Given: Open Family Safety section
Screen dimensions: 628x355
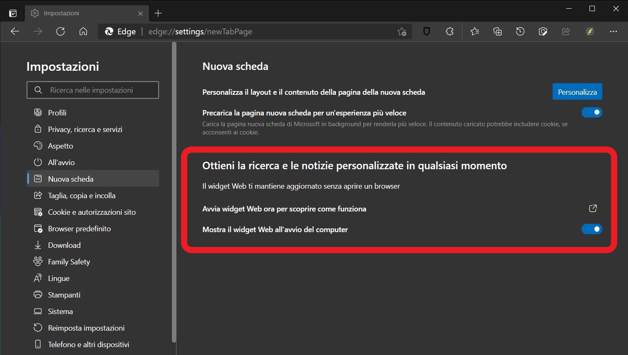Looking at the screenshot, I should (x=93, y=261).
